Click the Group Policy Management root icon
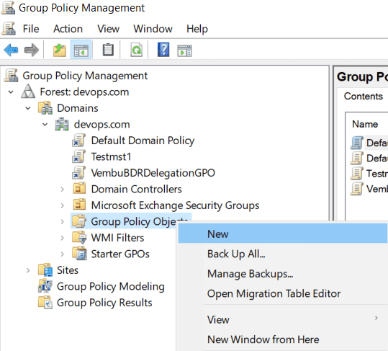This screenshot has width=388, height=351. coord(11,75)
